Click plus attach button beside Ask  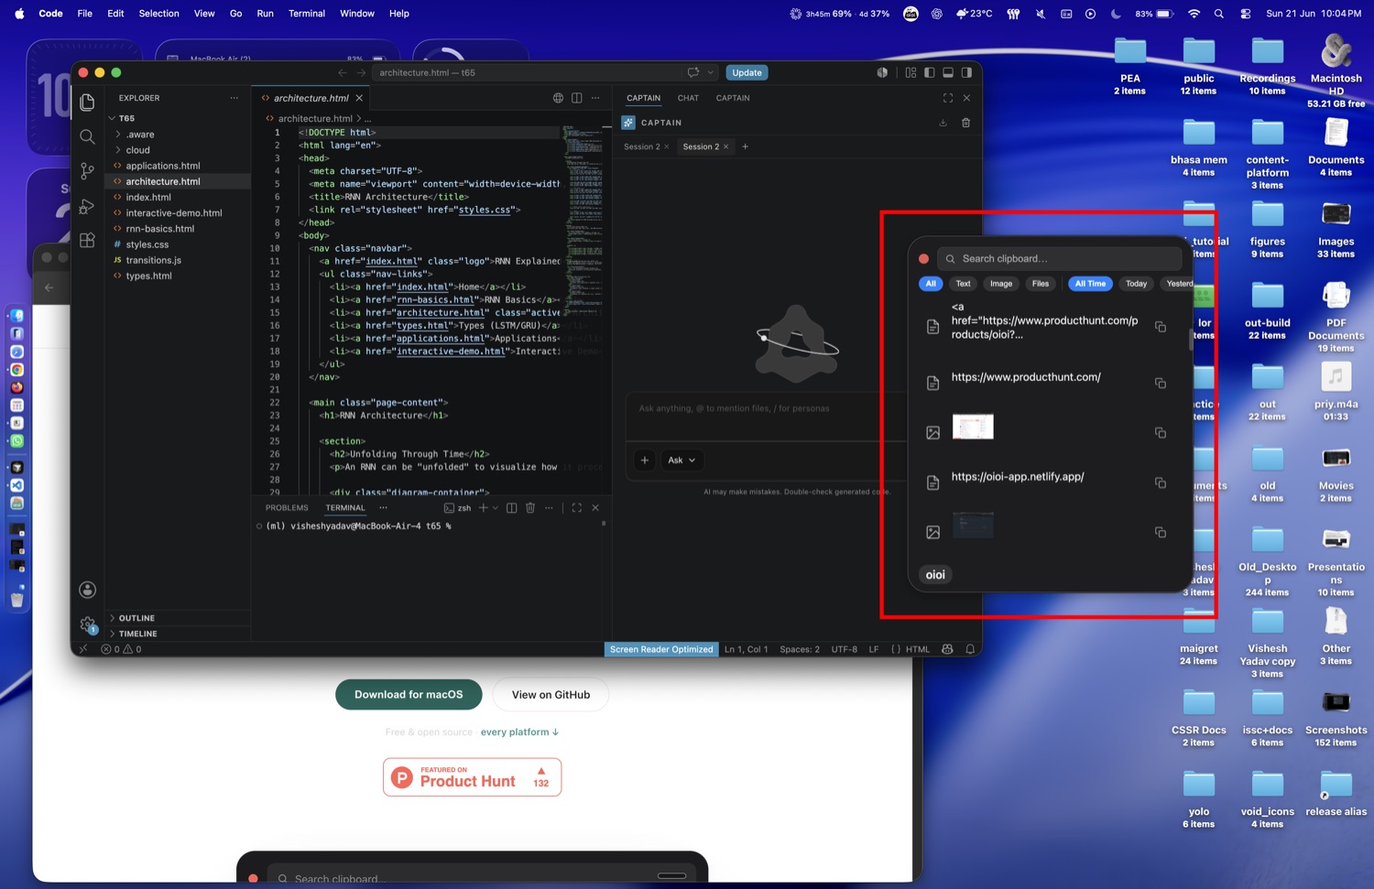pyautogui.click(x=645, y=460)
